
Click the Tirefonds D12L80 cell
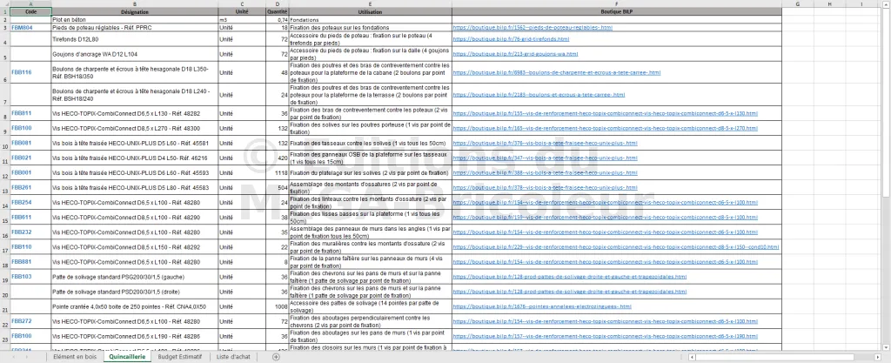point(135,38)
